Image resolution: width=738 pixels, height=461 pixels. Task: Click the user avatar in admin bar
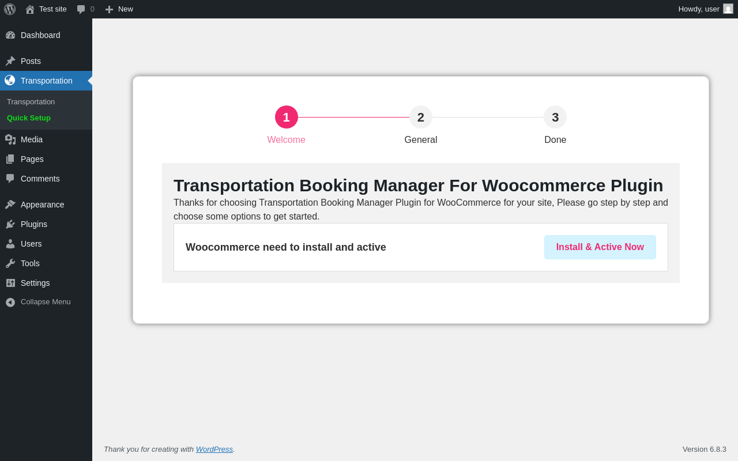click(x=728, y=9)
